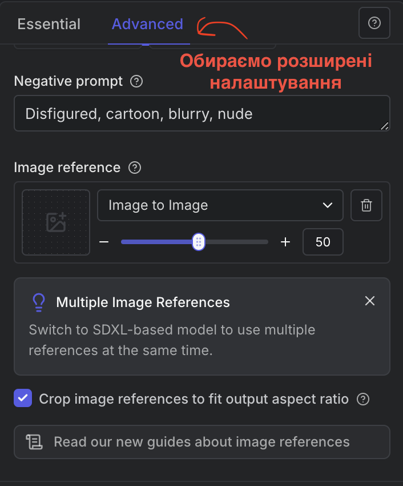This screenshot has width=403, height=486.
Task: Click the help question mark button at top right
Action: point(374,23)
